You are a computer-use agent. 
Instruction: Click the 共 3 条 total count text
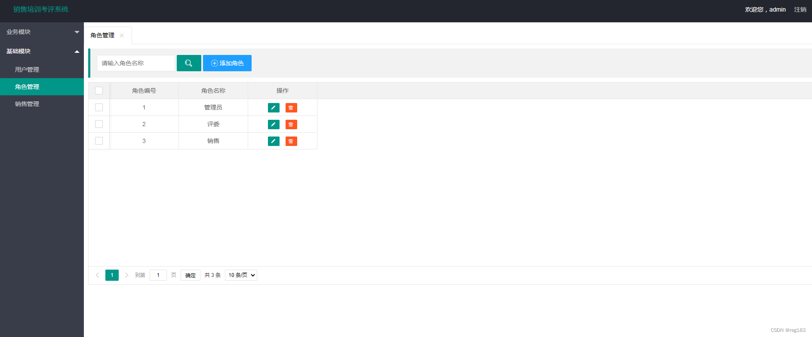212,275
